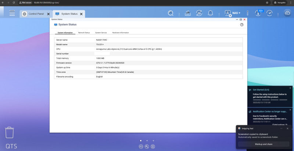Close the System Status taskbar tab

(x=81, y=14)
